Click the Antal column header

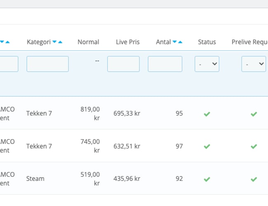163,42
